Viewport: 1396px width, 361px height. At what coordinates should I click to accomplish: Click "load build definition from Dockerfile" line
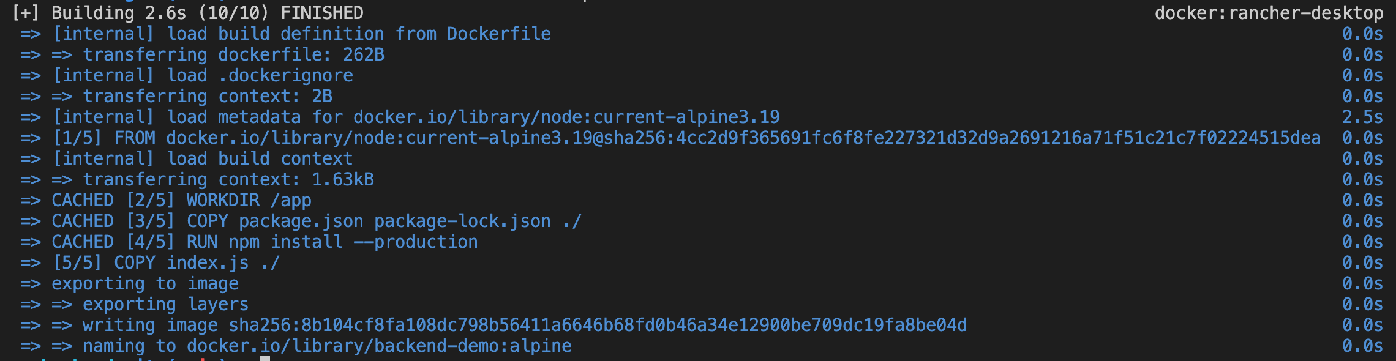(x=359, y=34)
